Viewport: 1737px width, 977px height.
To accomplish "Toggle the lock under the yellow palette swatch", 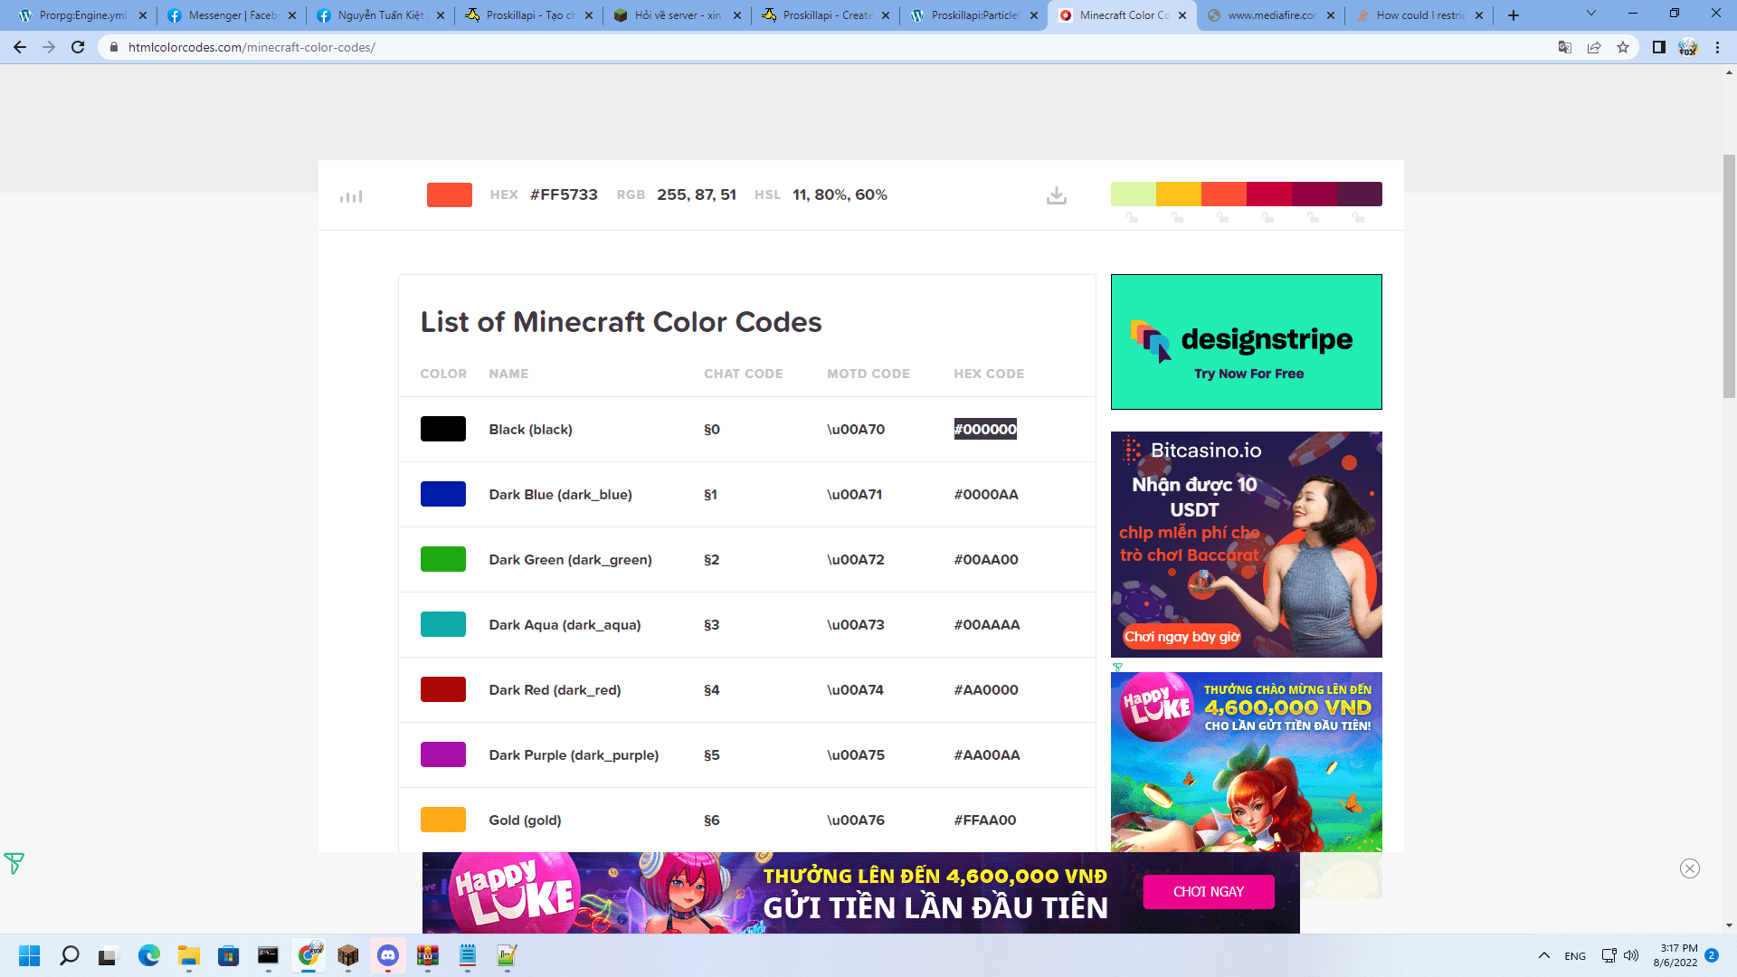I will 1177,218.
